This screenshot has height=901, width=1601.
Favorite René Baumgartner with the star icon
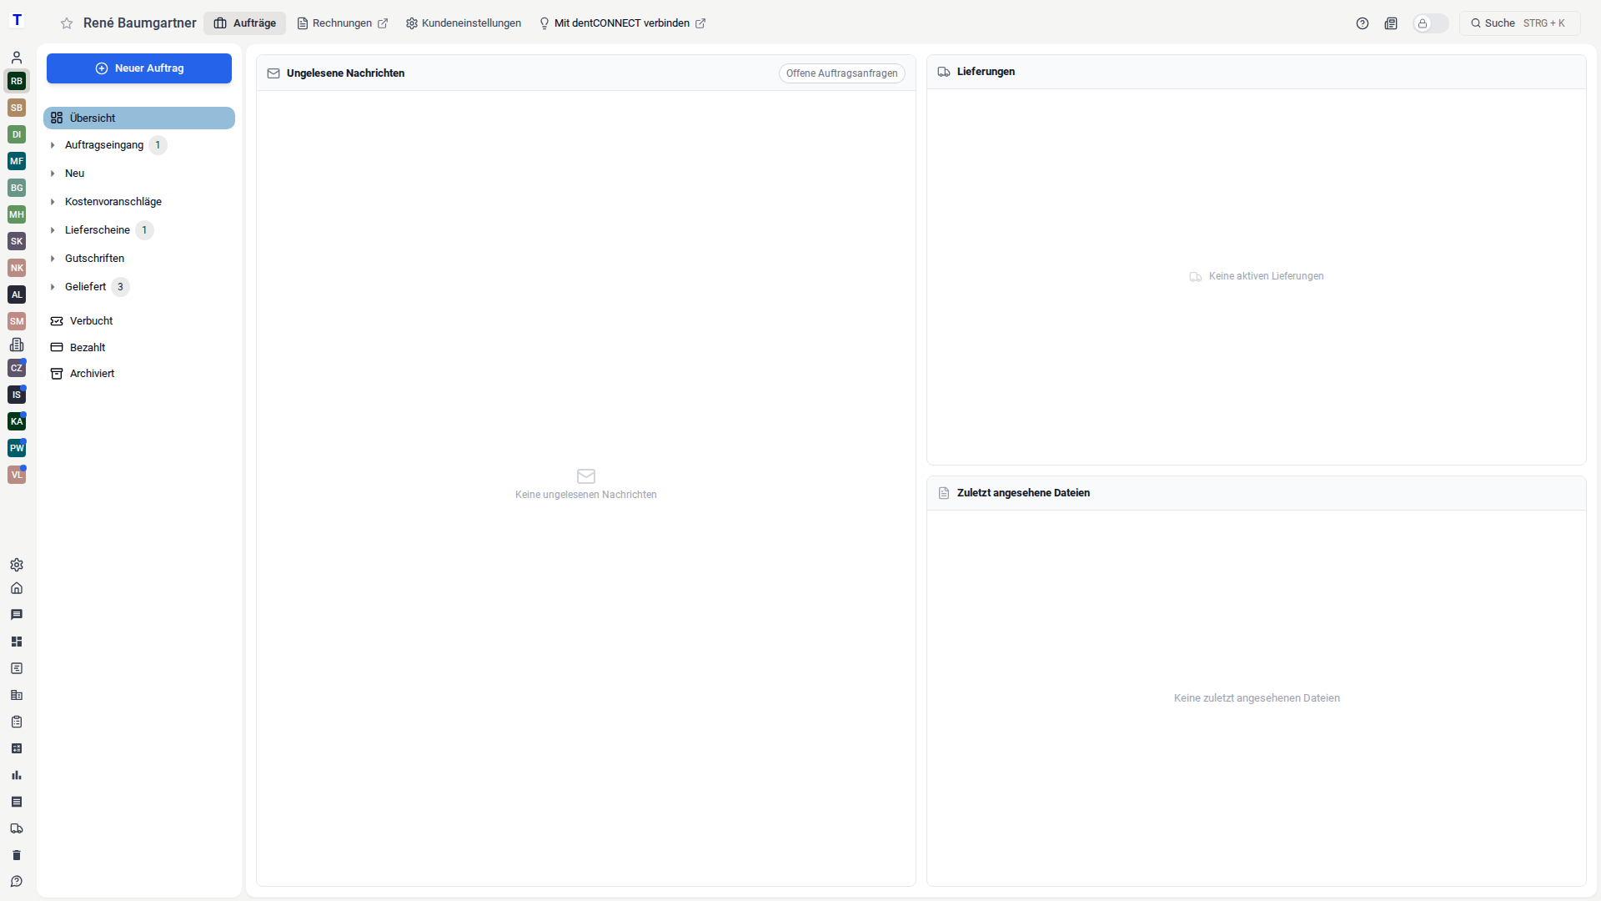[67, 23]
